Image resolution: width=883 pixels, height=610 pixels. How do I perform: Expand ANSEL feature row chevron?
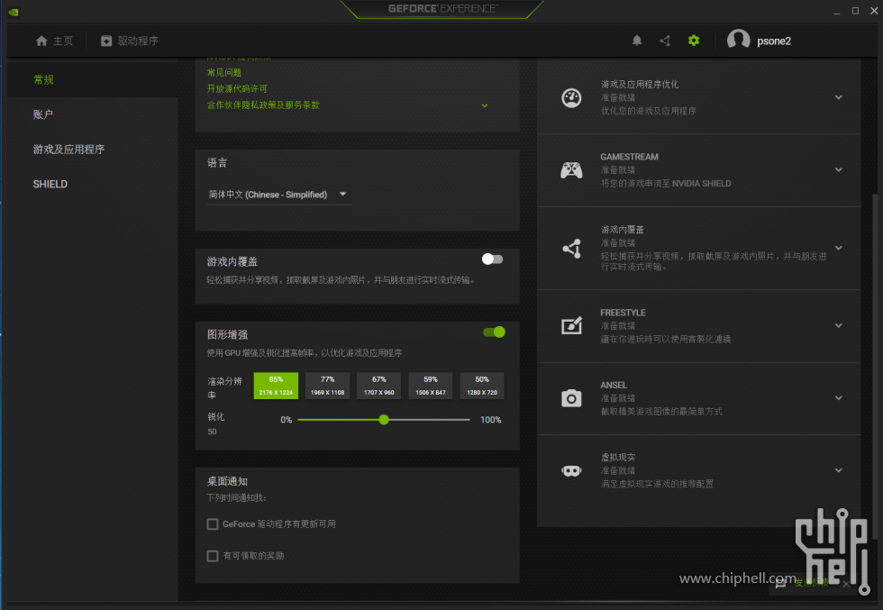click(x=839, y=397)
